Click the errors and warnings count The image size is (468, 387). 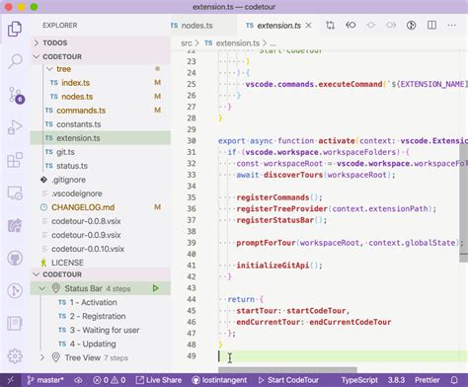tap(110, 380)
